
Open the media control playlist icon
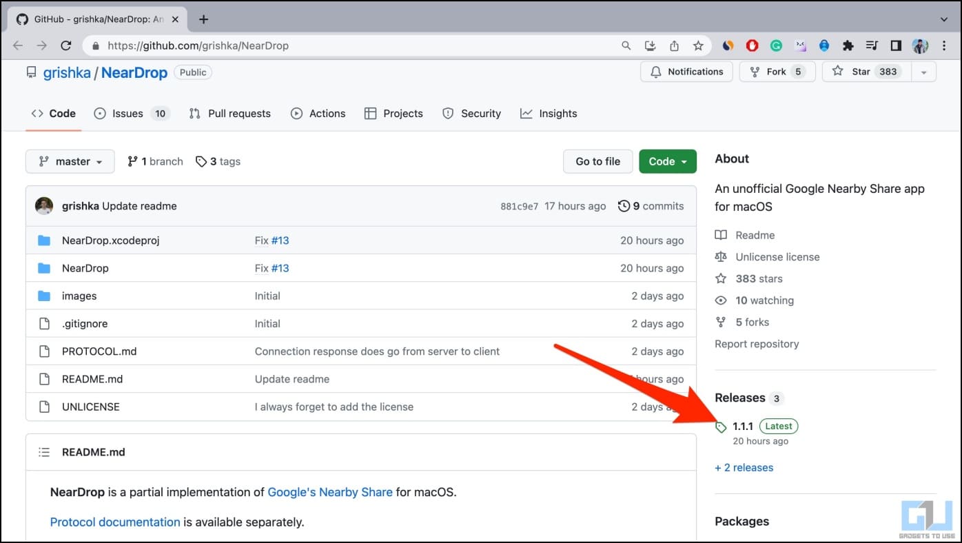tap(872, 45)
